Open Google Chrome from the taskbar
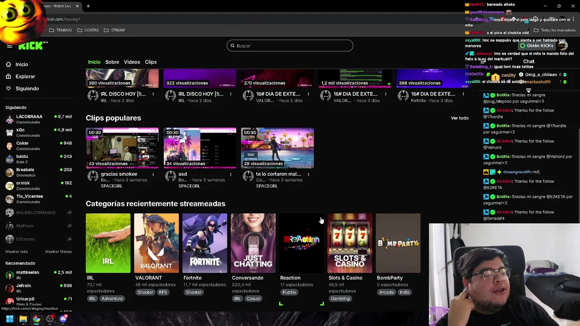Viewport: 580px width, 326px height. tap(36, 319)
